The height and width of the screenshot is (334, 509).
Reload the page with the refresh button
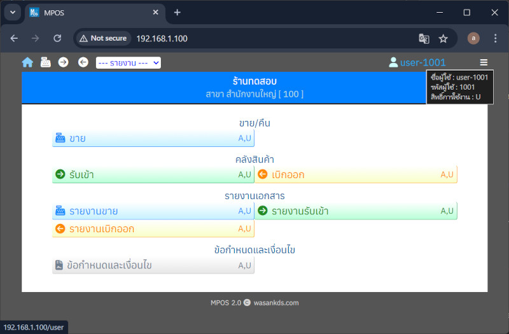click(x=57, y=38)
